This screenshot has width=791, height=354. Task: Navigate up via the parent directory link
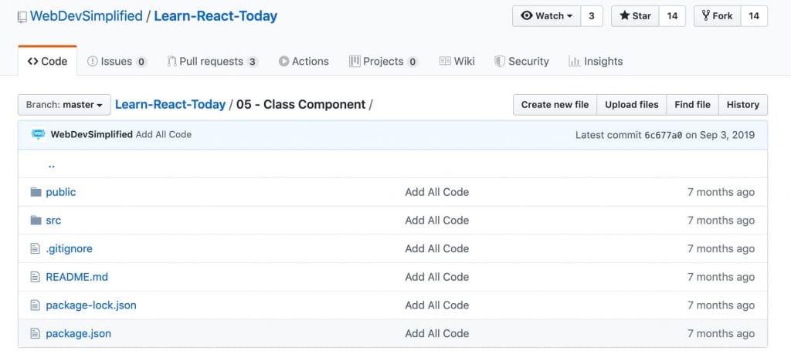click(x=51, y=164)
